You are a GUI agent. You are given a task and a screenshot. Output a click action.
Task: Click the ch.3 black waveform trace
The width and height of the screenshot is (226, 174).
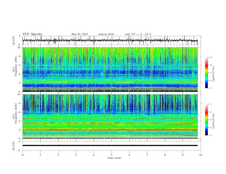click(x=110, y=146)
